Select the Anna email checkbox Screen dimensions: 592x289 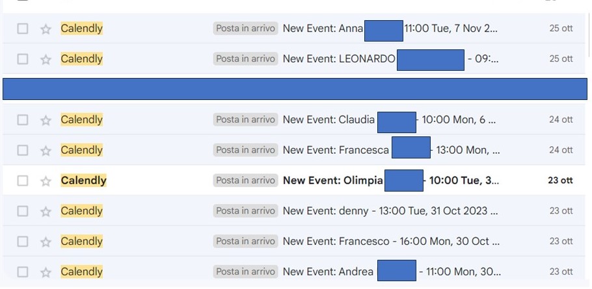tap(23, 29)
